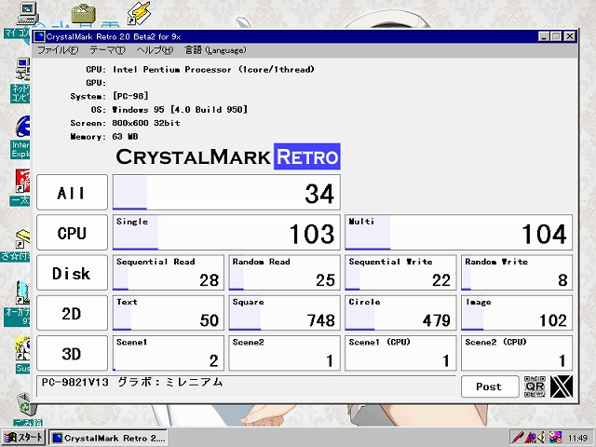
Task: Open the テーマ(T) menu
Action: point(108,50)
